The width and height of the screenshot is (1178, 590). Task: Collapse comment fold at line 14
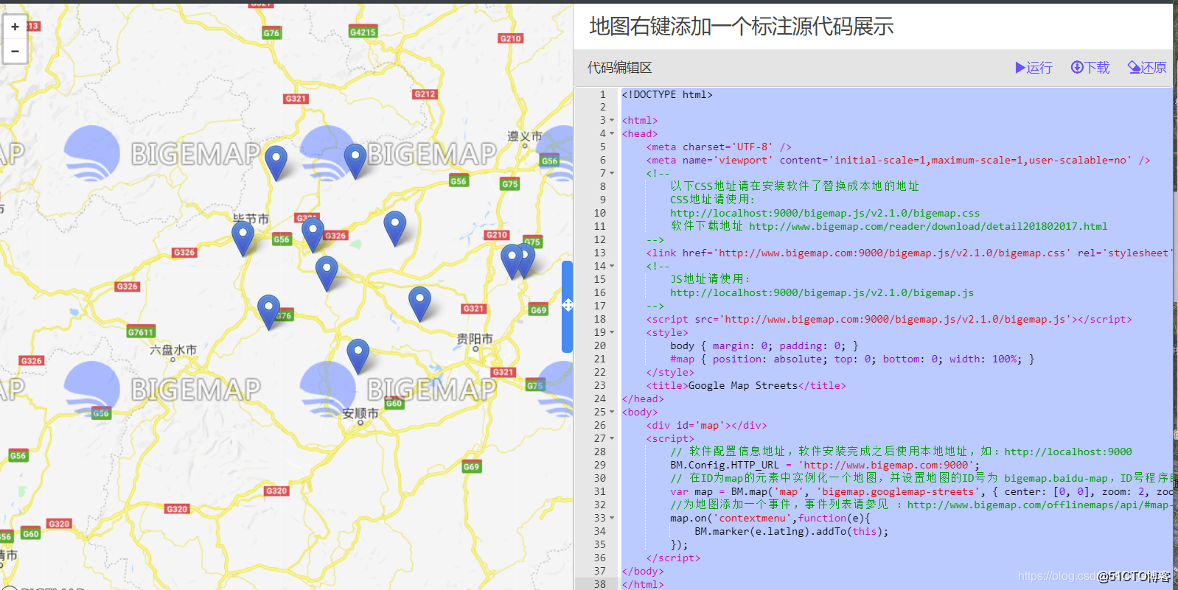click(x=612, y=266)
